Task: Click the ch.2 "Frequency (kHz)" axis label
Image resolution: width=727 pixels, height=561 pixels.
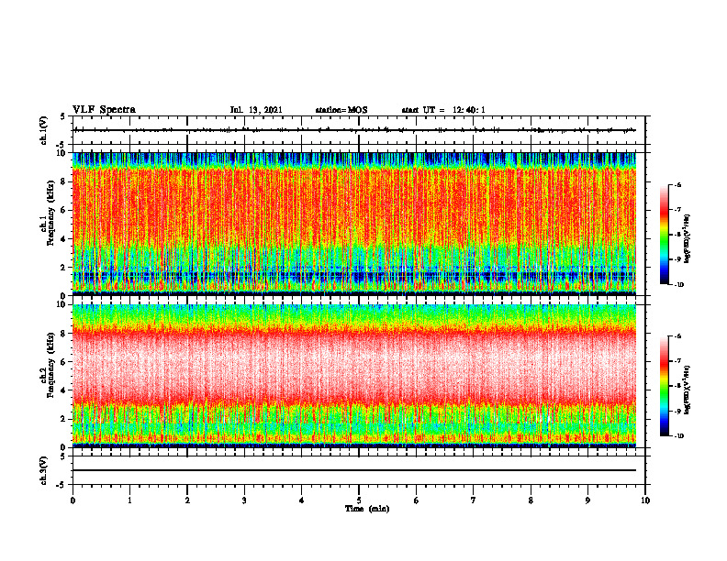Action: [50, 365]
